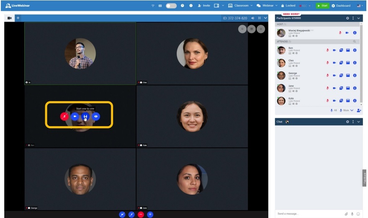Click the camera tab above the video grid

click(x=9, y=18)
